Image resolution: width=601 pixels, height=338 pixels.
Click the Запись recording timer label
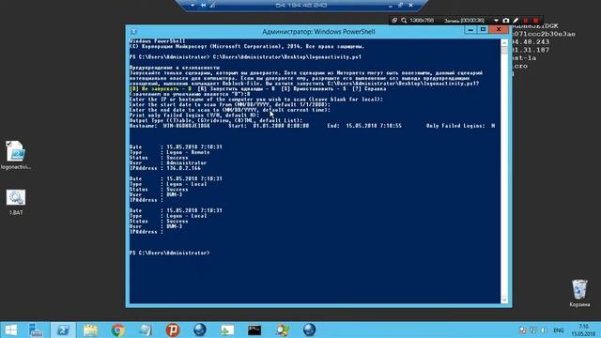pyautogui.click(x=464, y=21)
